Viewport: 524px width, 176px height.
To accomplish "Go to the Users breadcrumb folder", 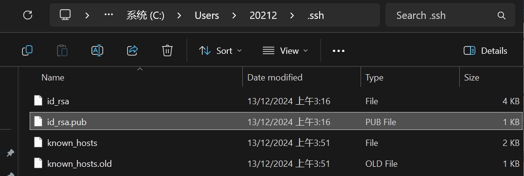I will point(207,16).
